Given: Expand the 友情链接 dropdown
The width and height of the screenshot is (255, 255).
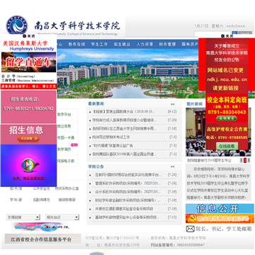Looking at the screenshot, I should click(x=23, y=217).
